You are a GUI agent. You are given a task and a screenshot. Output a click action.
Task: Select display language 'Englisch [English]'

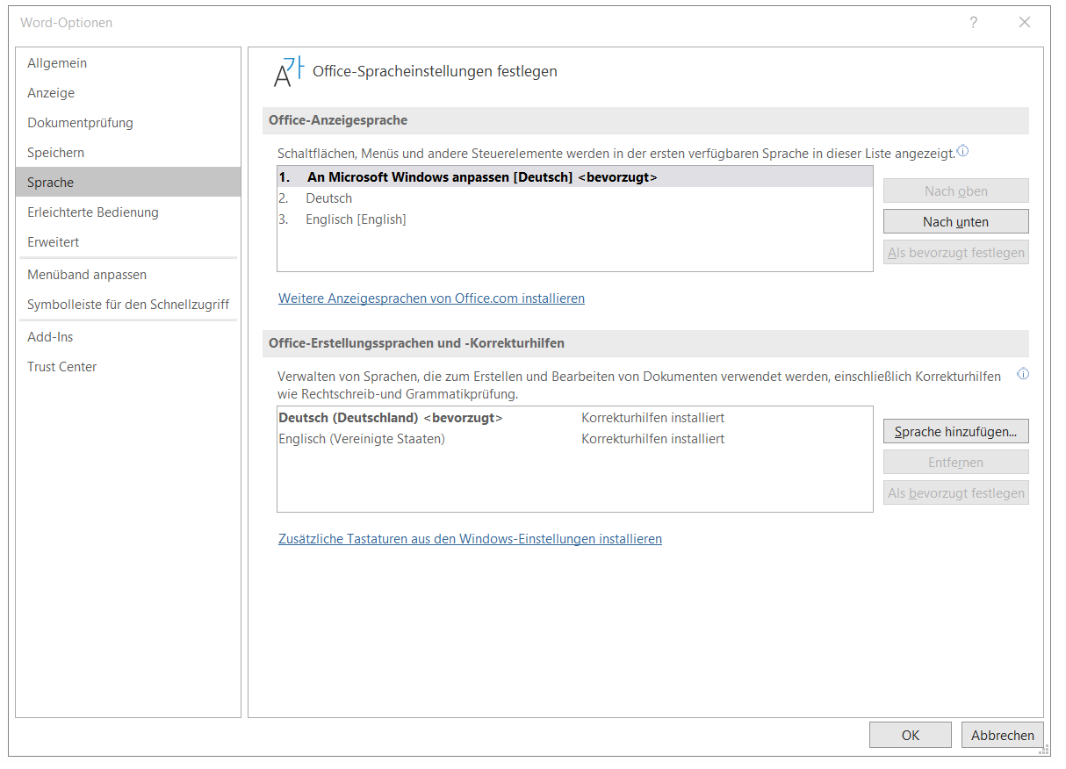tap(575, 219)
